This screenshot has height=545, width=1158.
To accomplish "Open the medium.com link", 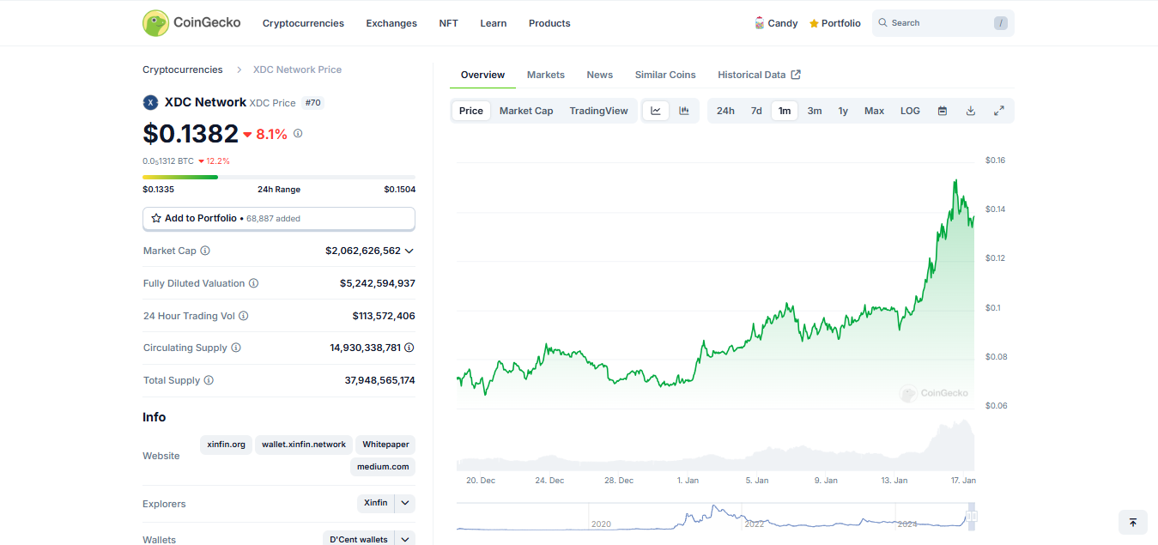I will (x=383, y=467).
